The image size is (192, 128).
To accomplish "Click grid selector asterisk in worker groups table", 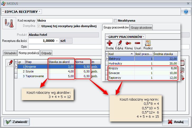I will point(107,54).
